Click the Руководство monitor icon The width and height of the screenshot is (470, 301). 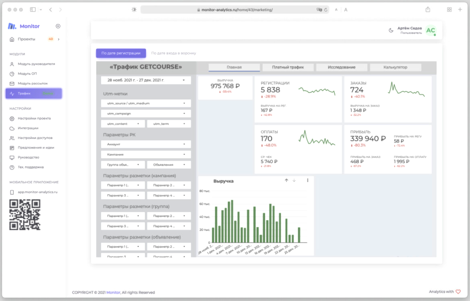(12, 157)
